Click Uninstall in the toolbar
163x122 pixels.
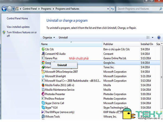tap(63, 38)
